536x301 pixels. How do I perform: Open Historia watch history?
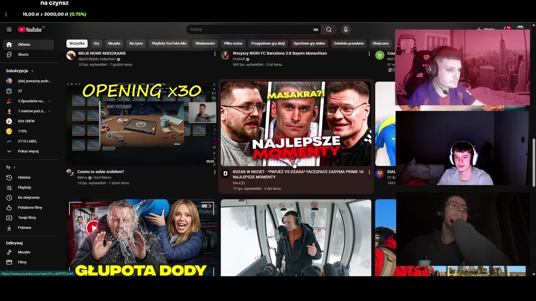click(x=28, y=178)
